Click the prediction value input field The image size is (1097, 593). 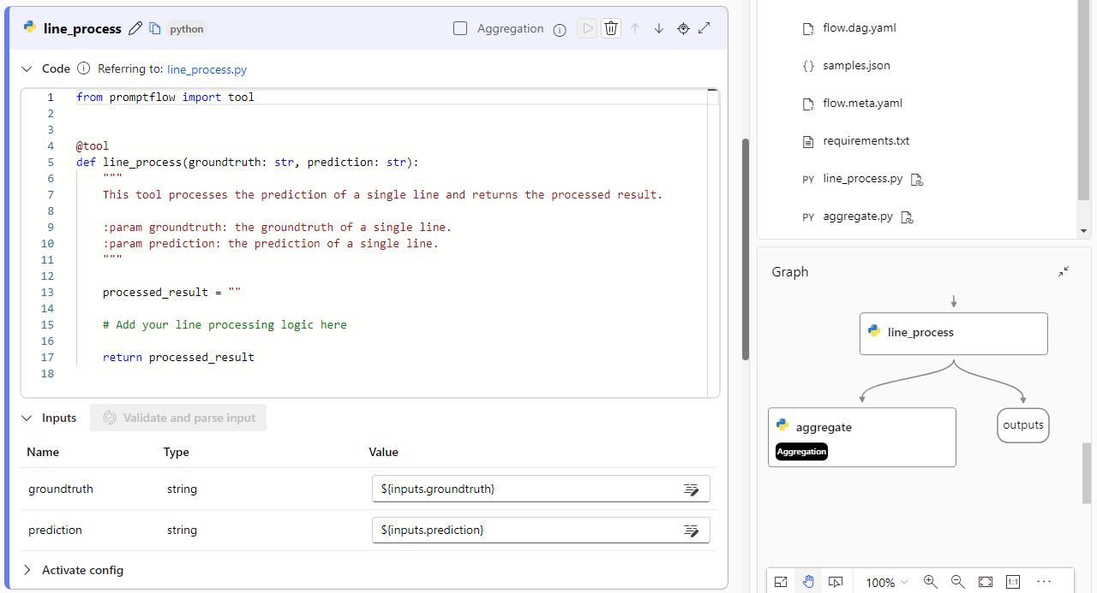click(x=541, y=531)
